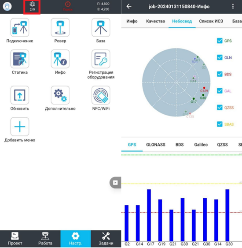Tap the G2 signal bar
Screen dimensions: 242x248
pos(126,223)
